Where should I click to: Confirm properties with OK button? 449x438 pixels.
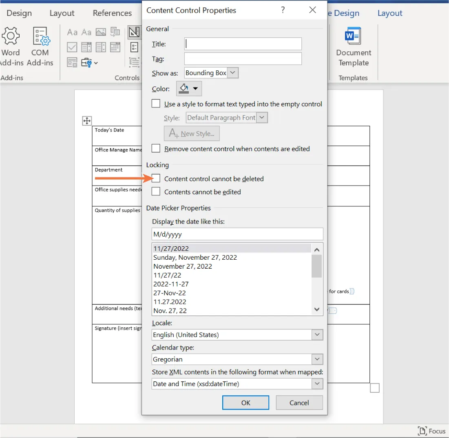point(246,402)
